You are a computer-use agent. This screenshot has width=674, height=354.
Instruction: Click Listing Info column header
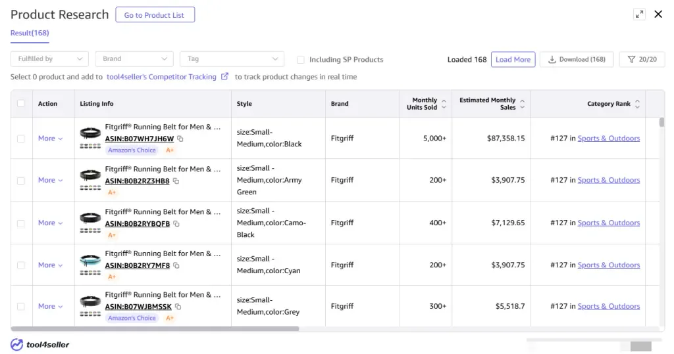pos(97,103)
